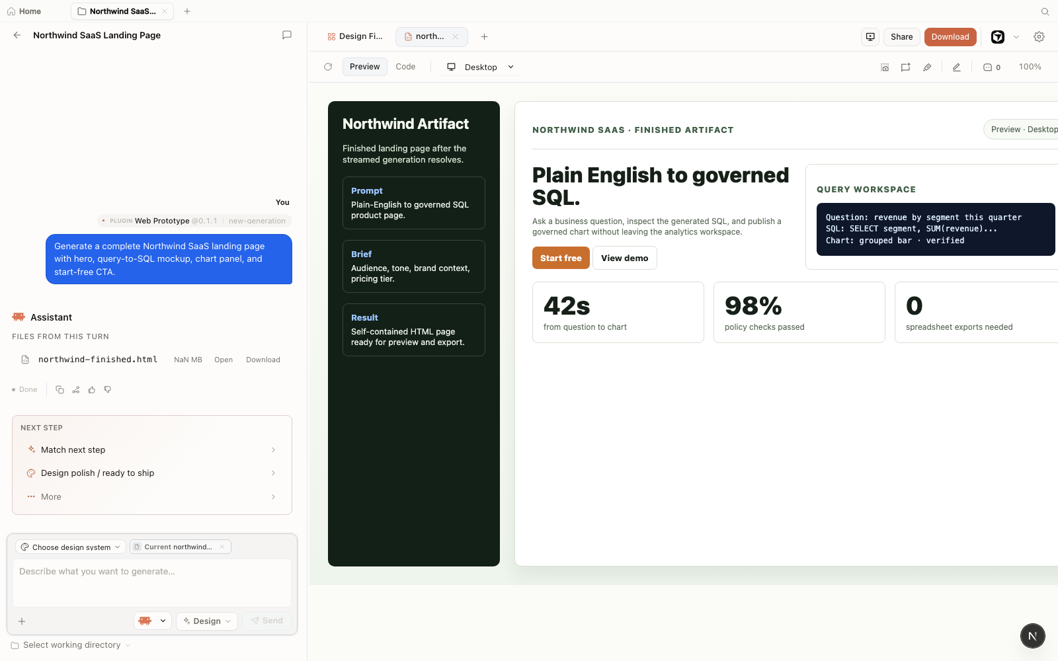Remove the Current northwind attachment chip

coord(222,547)
